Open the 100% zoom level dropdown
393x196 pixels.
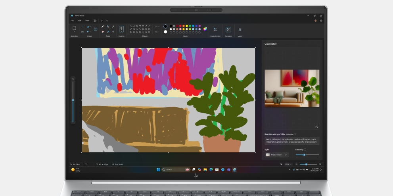288,164
